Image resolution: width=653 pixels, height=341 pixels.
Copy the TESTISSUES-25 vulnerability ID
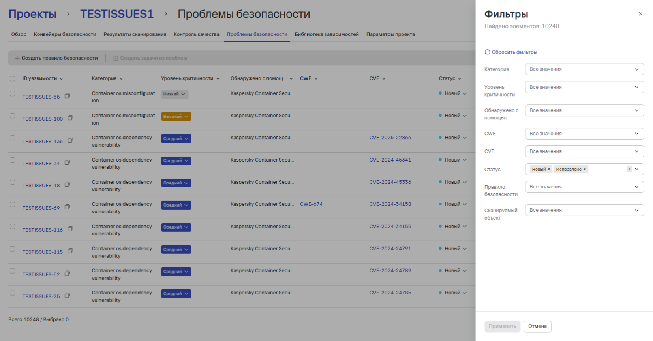[67, 296]
